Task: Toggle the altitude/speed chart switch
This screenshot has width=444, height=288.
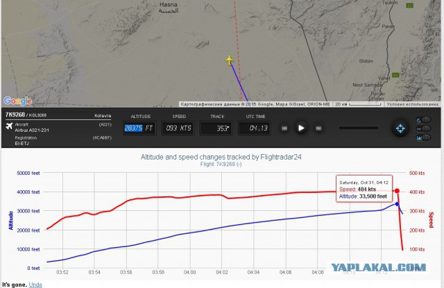Action: pyautogui.click(x=424, y=137)
